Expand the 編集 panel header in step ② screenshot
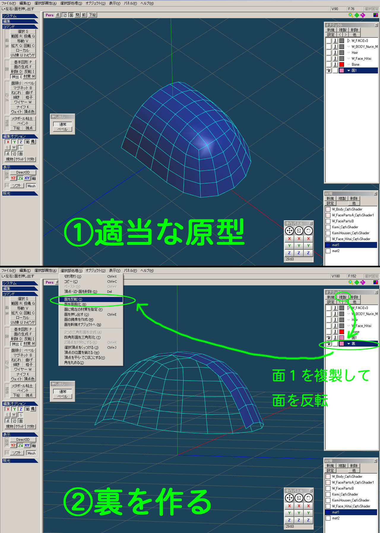 point(20,288)
